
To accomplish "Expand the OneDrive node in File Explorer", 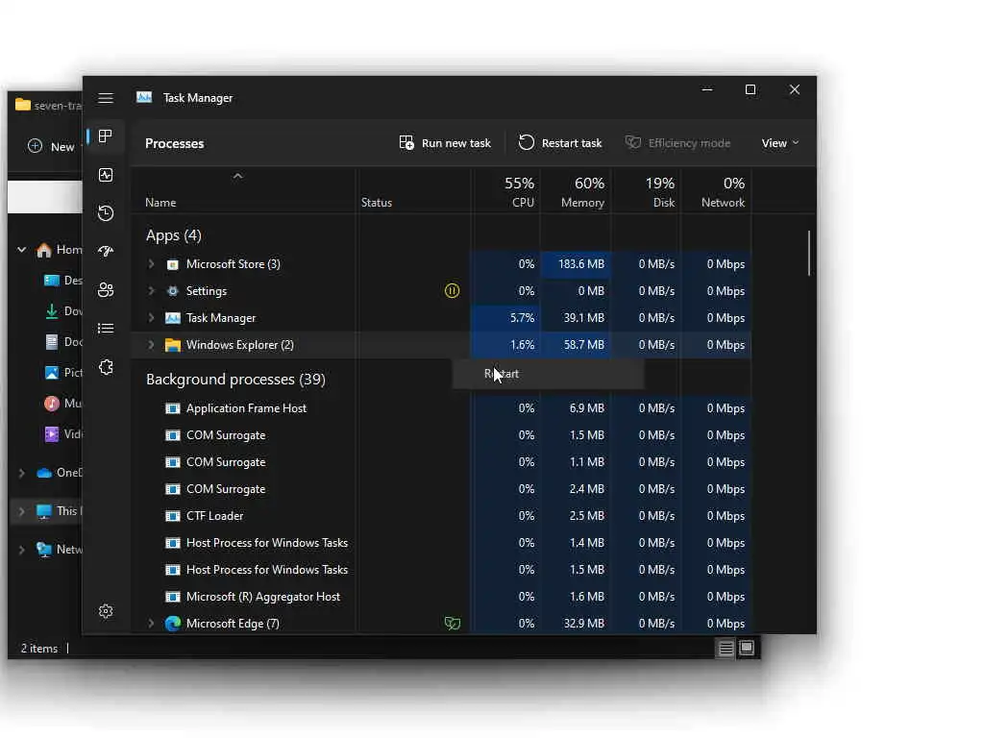I will 22,473.
